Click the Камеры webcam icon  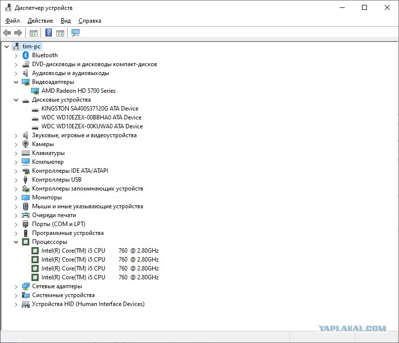tap(26, 144)
